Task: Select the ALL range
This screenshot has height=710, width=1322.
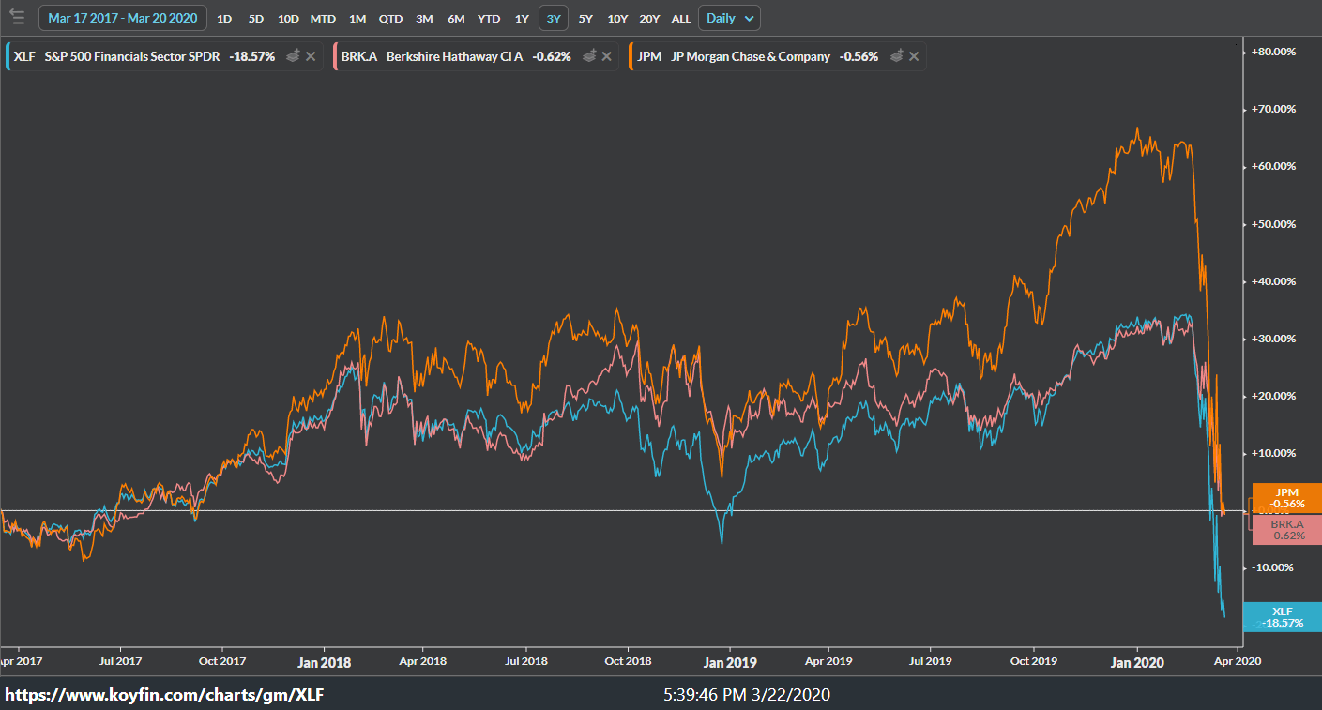Action: 681,19
